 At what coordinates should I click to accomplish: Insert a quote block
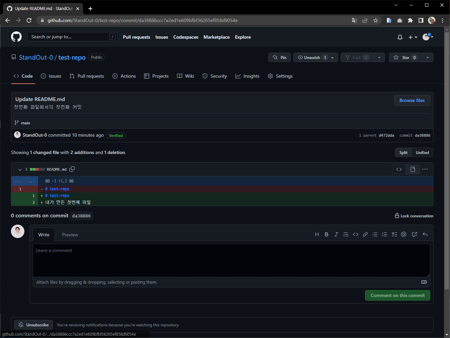346,234
